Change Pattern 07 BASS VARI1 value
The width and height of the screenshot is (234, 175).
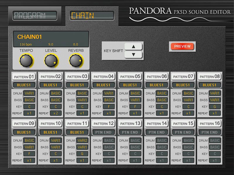(x=188, y=100)
